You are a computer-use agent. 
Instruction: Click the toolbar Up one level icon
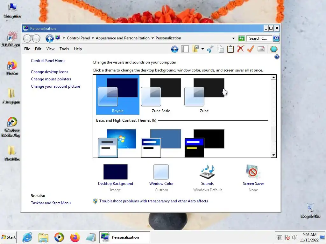[x=175, y=49]
